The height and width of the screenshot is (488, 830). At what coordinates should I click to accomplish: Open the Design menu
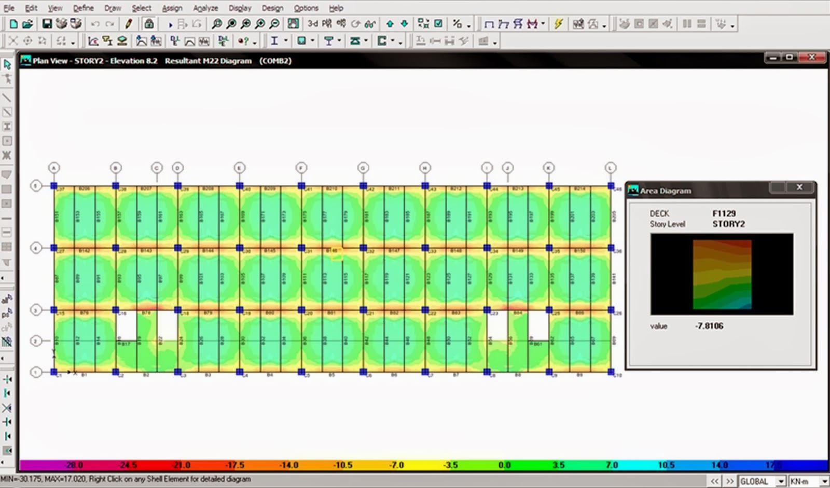272,8
